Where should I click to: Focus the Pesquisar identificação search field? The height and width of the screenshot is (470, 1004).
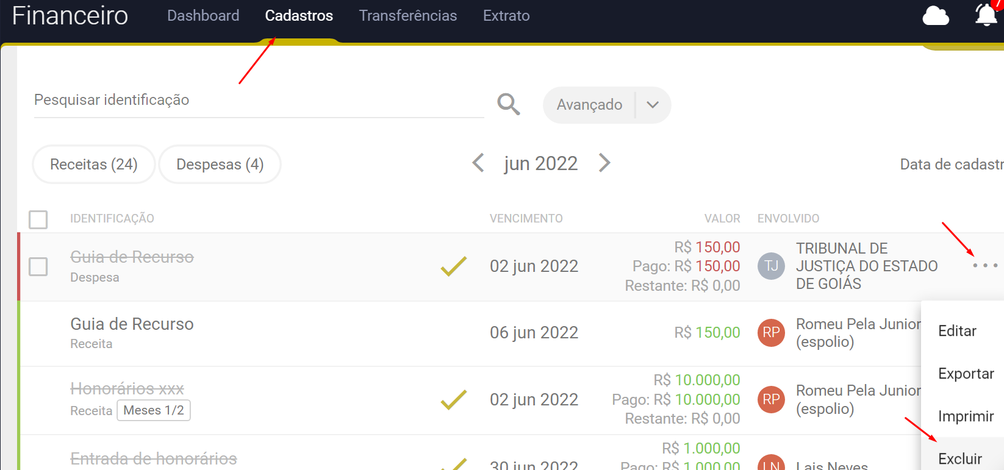(256, 101)
